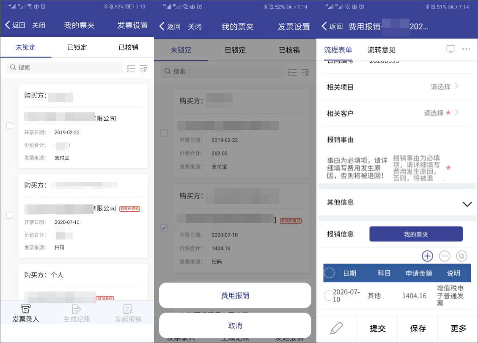Tap the plus icon to add expense row
The image size is (478, 343).
point(427,256)
